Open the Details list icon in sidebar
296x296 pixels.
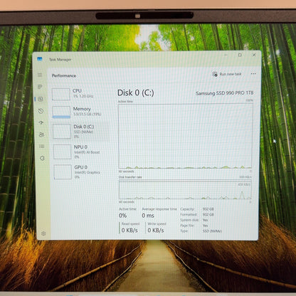point(42,147)
